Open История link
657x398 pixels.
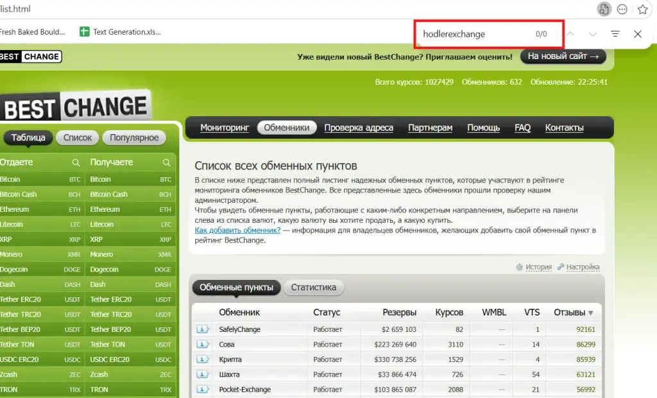538,267
